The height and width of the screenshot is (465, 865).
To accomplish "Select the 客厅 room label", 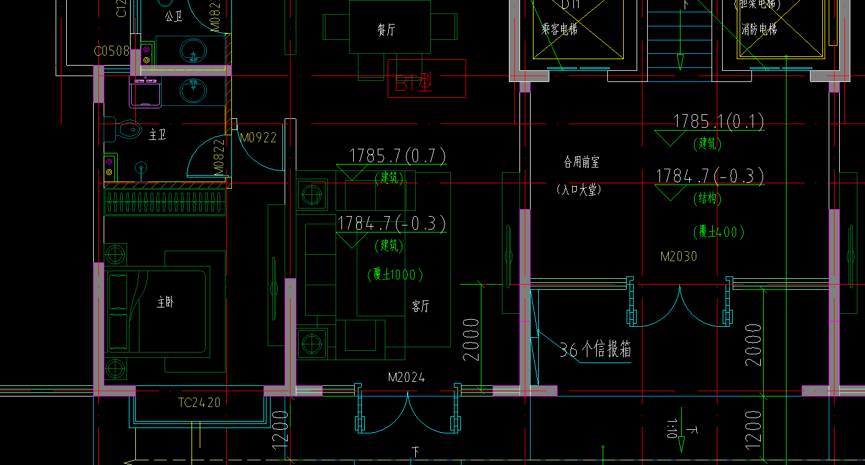I will pos(420,306).
